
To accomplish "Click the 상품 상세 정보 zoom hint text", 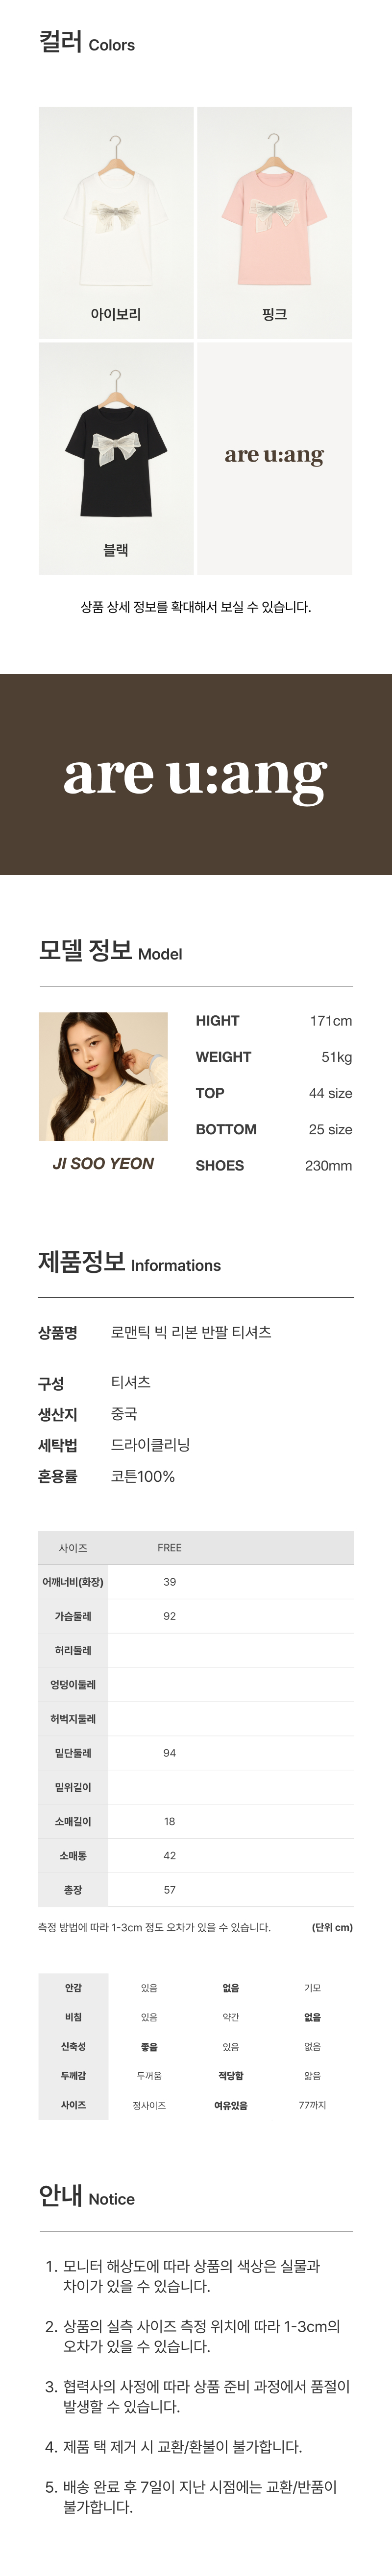I will coord(196,606).
